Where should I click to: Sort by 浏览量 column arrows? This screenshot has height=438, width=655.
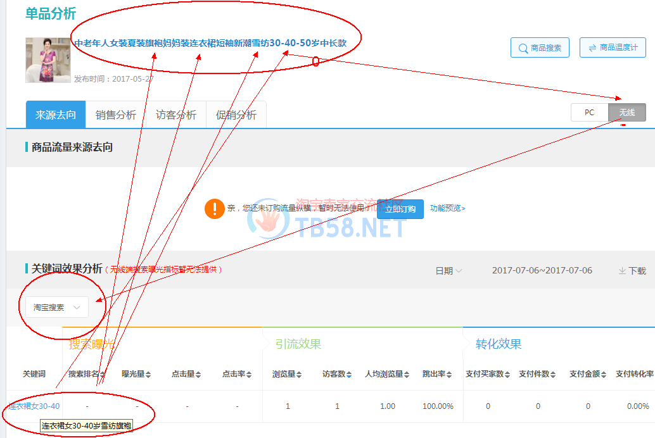click(x=300, y=374)
